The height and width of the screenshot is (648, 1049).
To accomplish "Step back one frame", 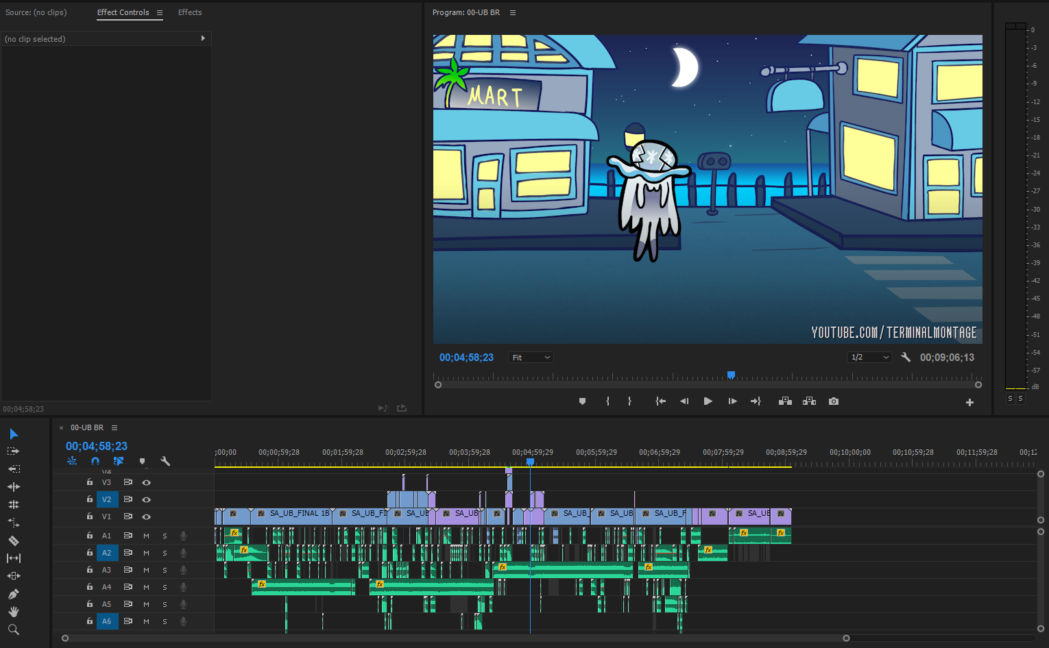I will (684, 401).
